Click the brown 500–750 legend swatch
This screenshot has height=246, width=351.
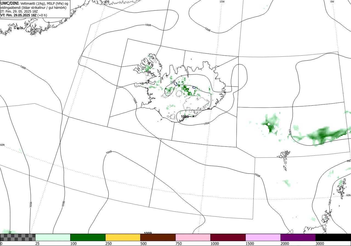point(158,237)
